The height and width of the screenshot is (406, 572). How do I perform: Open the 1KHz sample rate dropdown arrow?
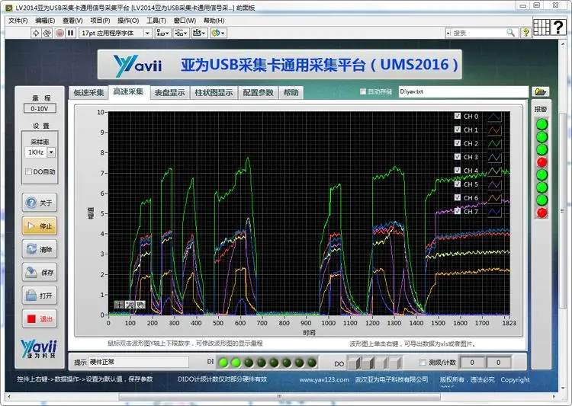(x=51, y=152)
